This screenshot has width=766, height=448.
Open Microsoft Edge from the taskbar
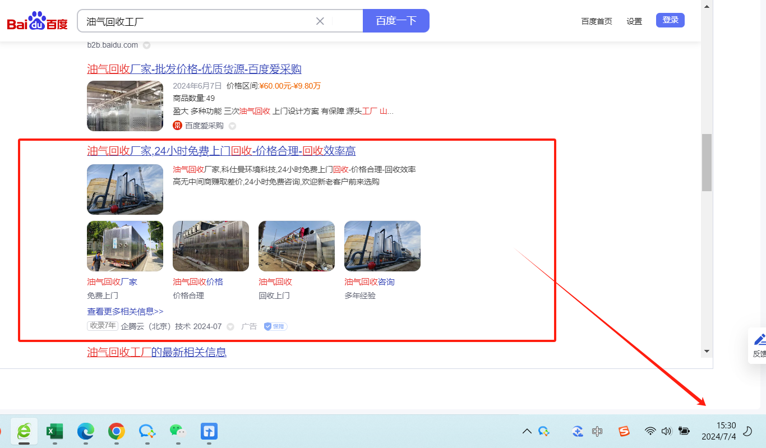(85, 431)
